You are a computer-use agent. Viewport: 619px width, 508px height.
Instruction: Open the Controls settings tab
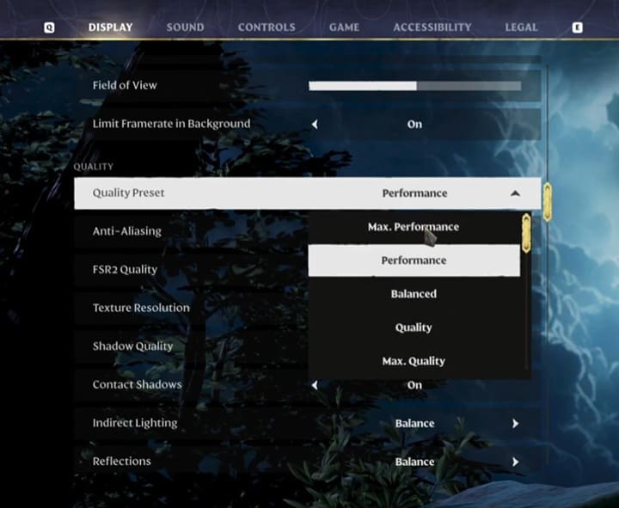pos(267,28)
